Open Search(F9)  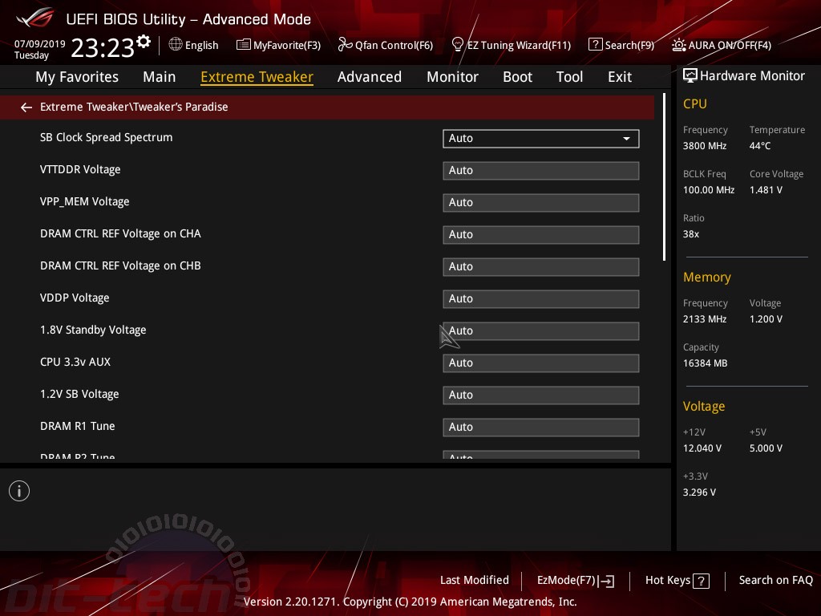(x=621, y=45)
